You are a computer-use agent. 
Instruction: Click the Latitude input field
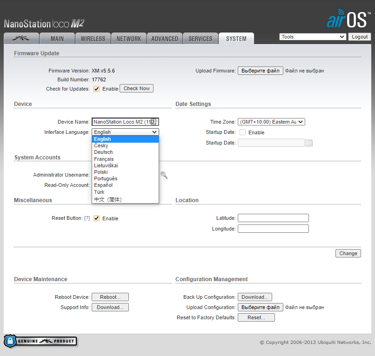273,218
